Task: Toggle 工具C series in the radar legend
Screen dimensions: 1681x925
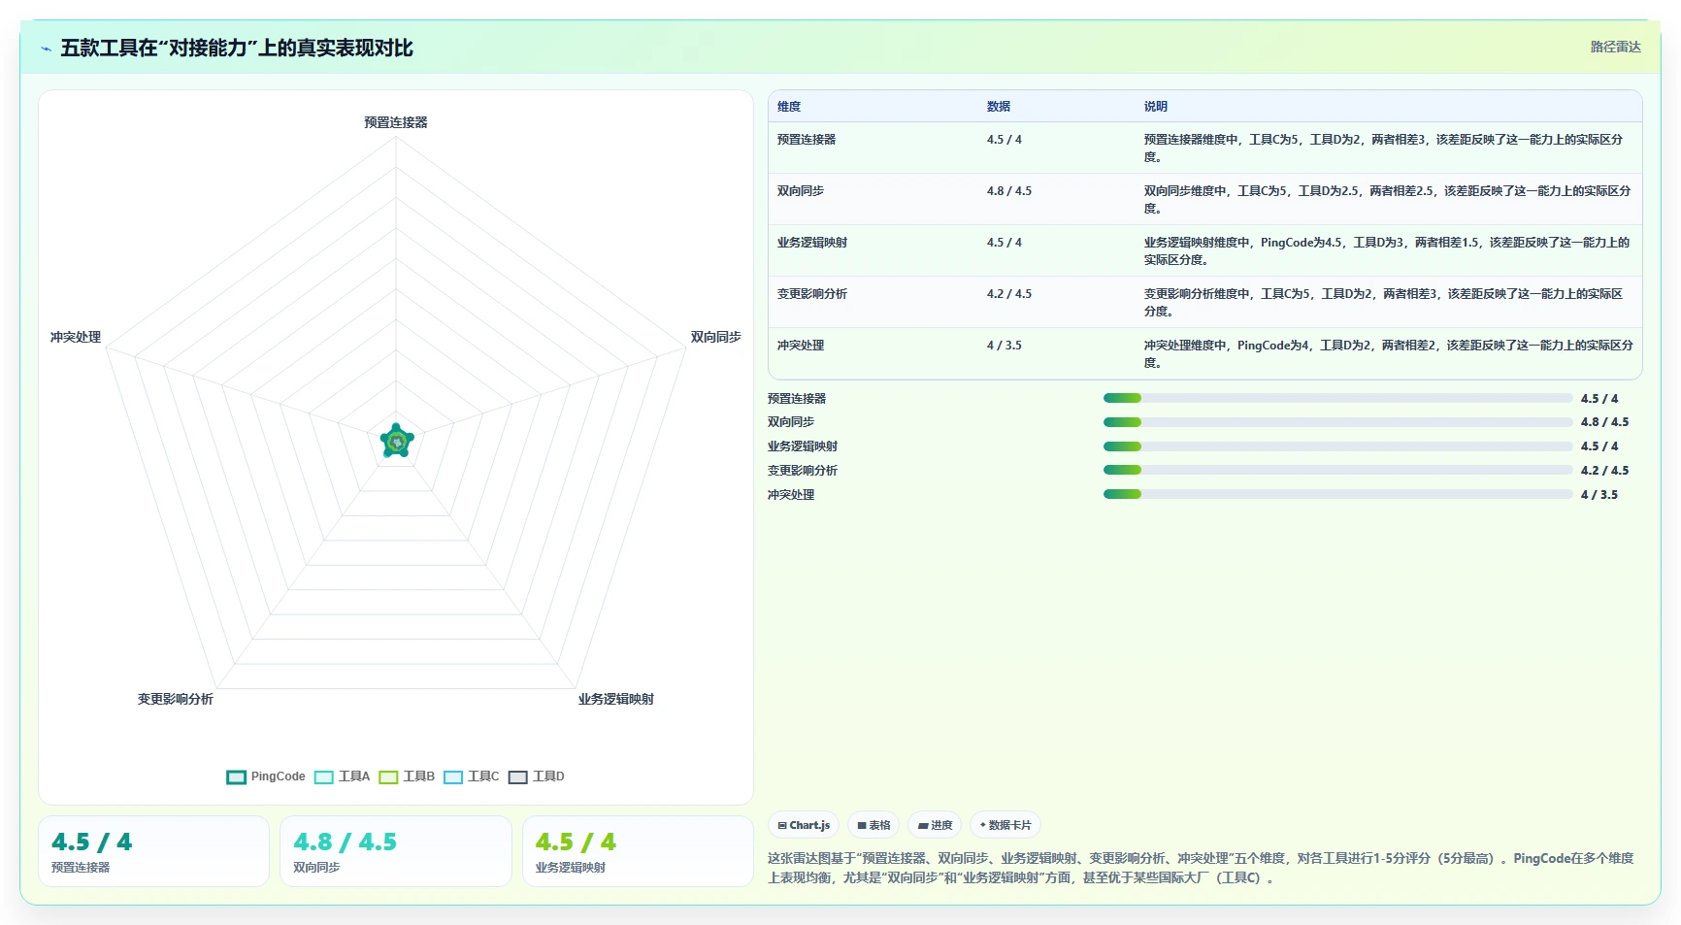Action: (x=472, y=776)
